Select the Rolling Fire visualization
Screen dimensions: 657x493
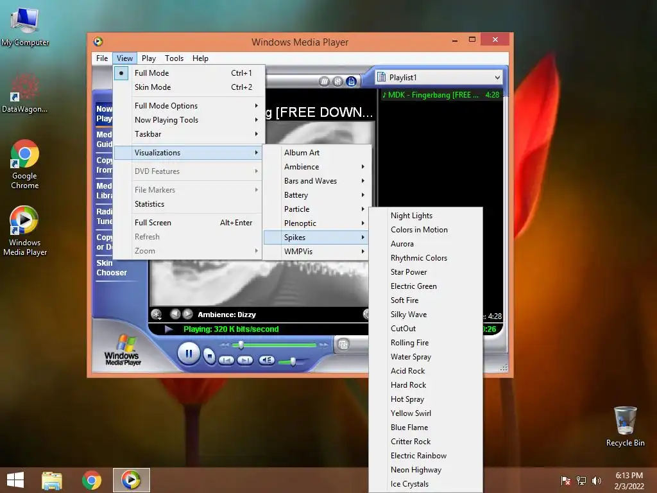point(426,343)
